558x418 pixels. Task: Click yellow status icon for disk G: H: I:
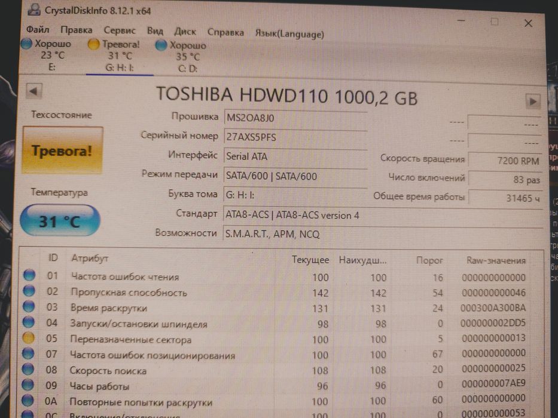(93, 44)
